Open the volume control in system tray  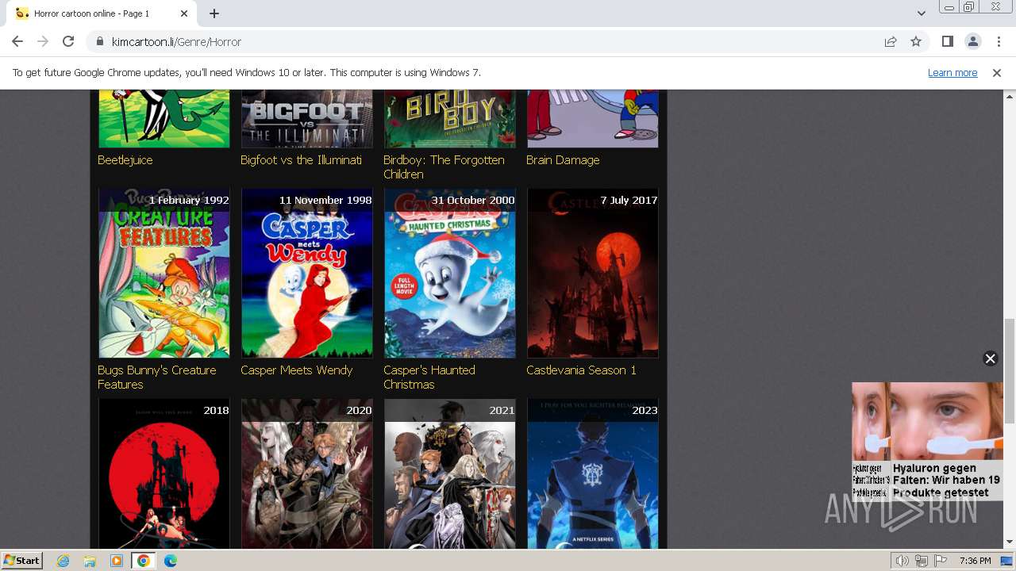click(902, 561)
